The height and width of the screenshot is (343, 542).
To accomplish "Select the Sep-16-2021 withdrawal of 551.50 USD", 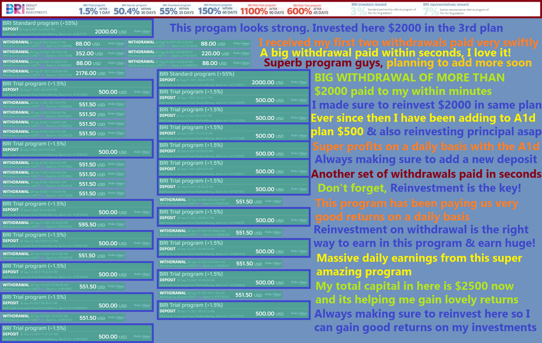I will click(63, 286).
